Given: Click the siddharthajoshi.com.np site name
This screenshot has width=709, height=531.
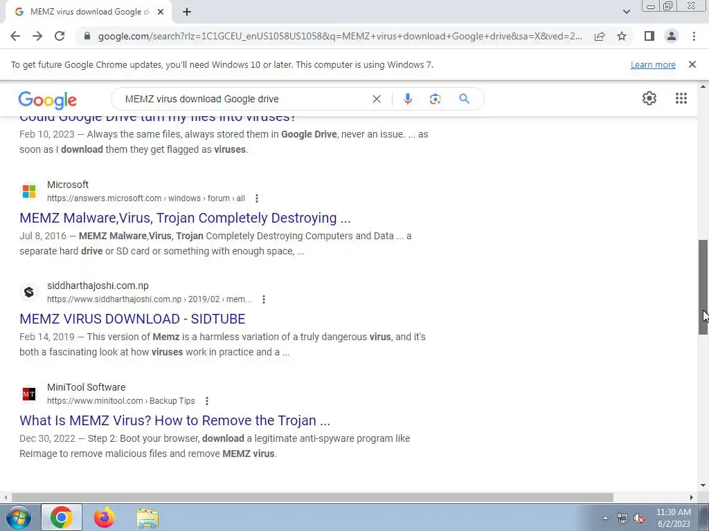Looking at the screenshot, I should coord(98,286).
